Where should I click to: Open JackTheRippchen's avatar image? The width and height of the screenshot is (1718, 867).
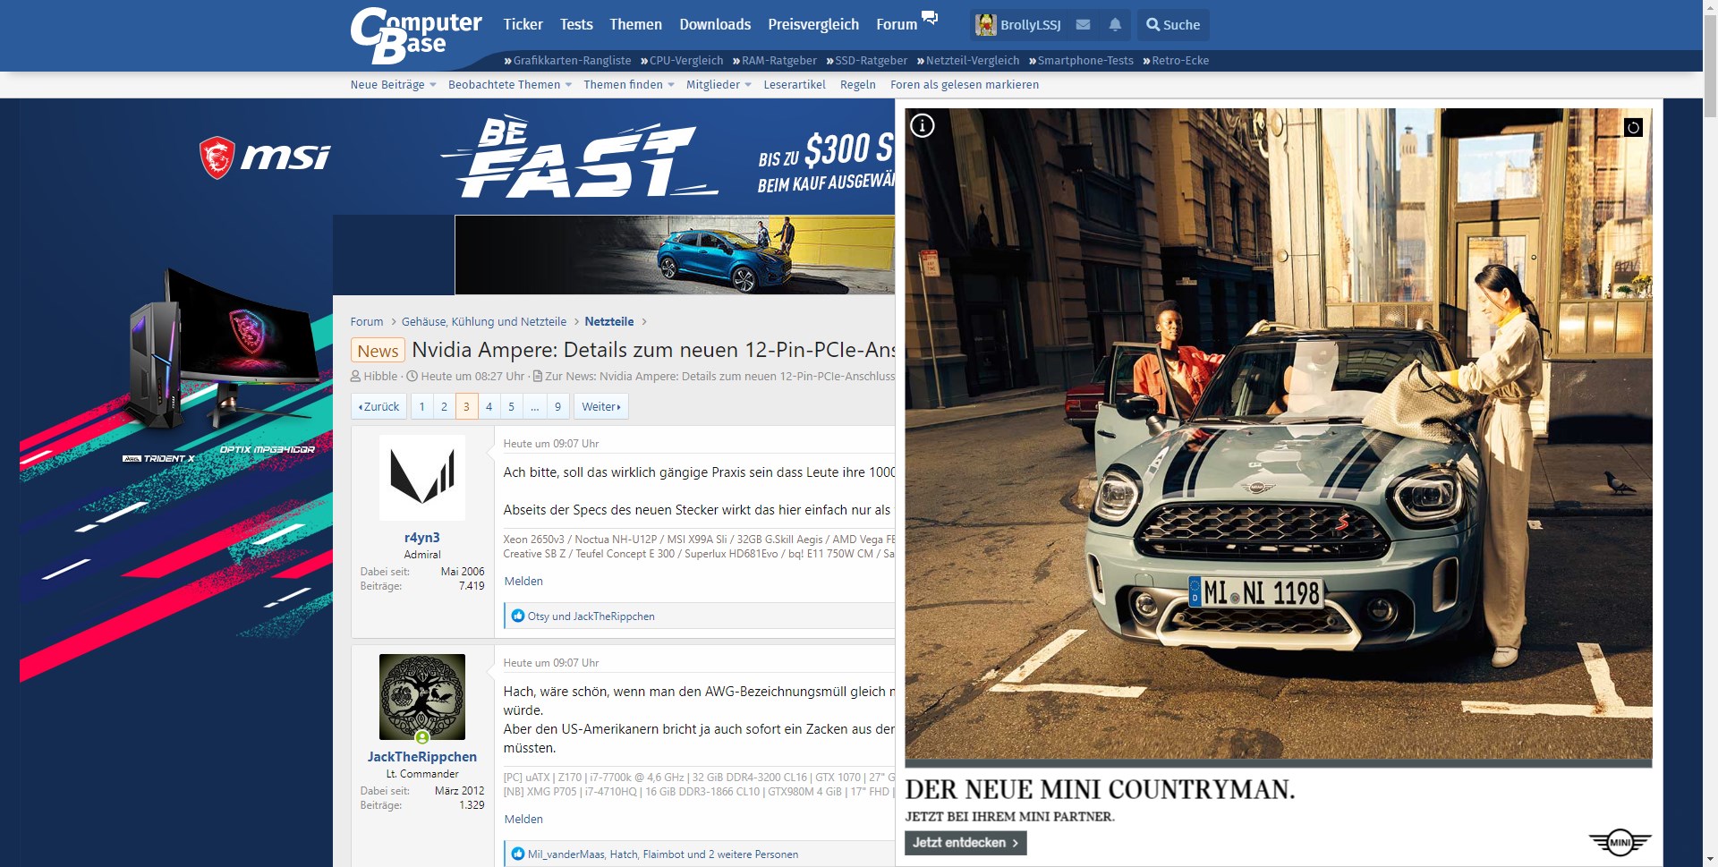tap(422, 697)
